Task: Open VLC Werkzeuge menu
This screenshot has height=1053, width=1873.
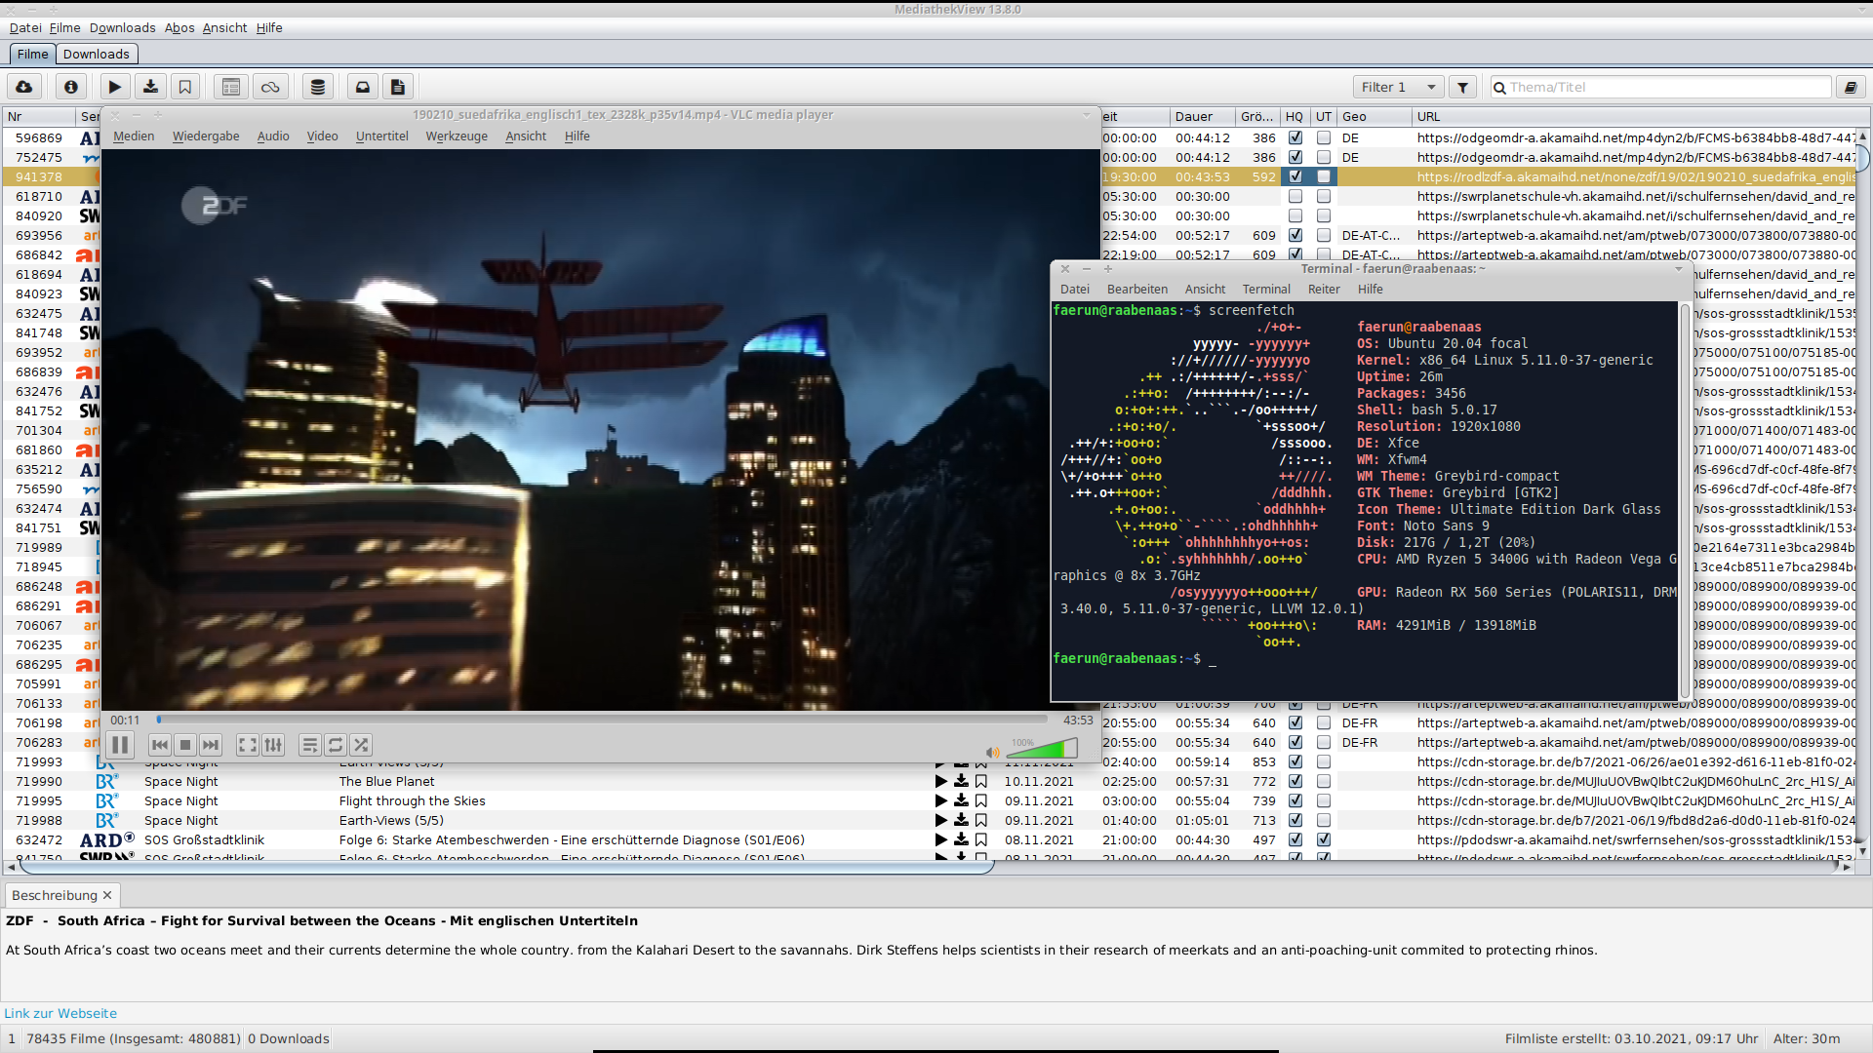Action: point(457,136)
